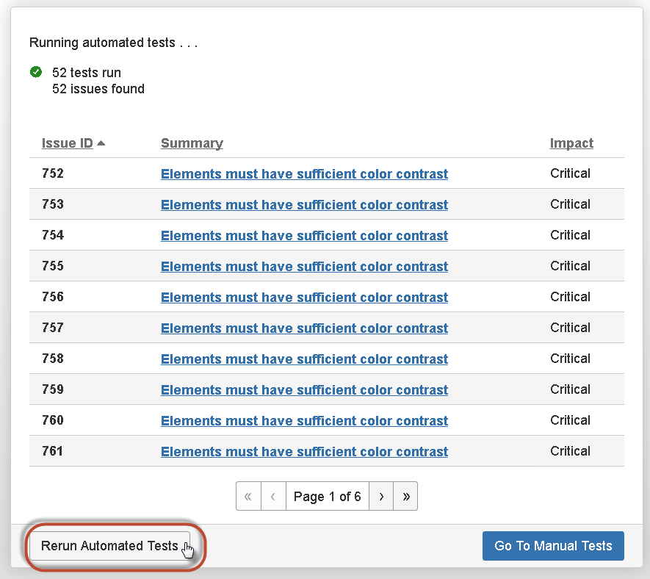Toggle sort order on the Issue ID column

coord(66,143)
